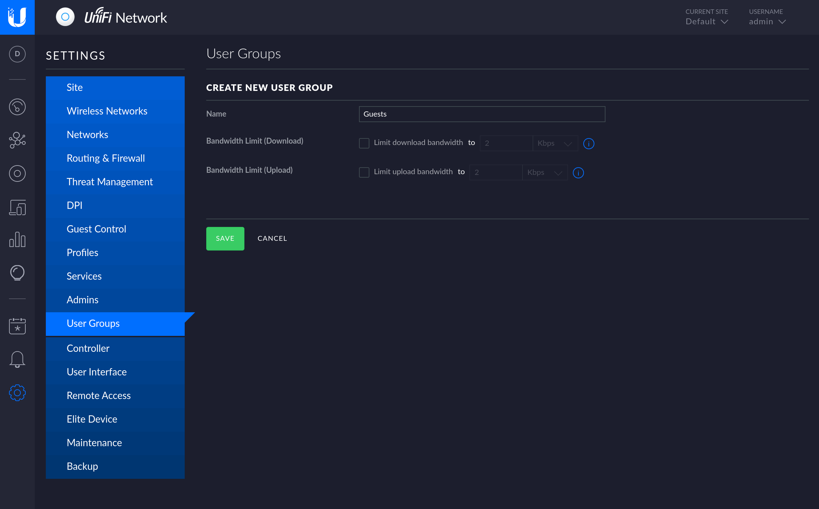Open the Settings gear icon
Viewport: 819px width, 509px height.
click(17, 392)
